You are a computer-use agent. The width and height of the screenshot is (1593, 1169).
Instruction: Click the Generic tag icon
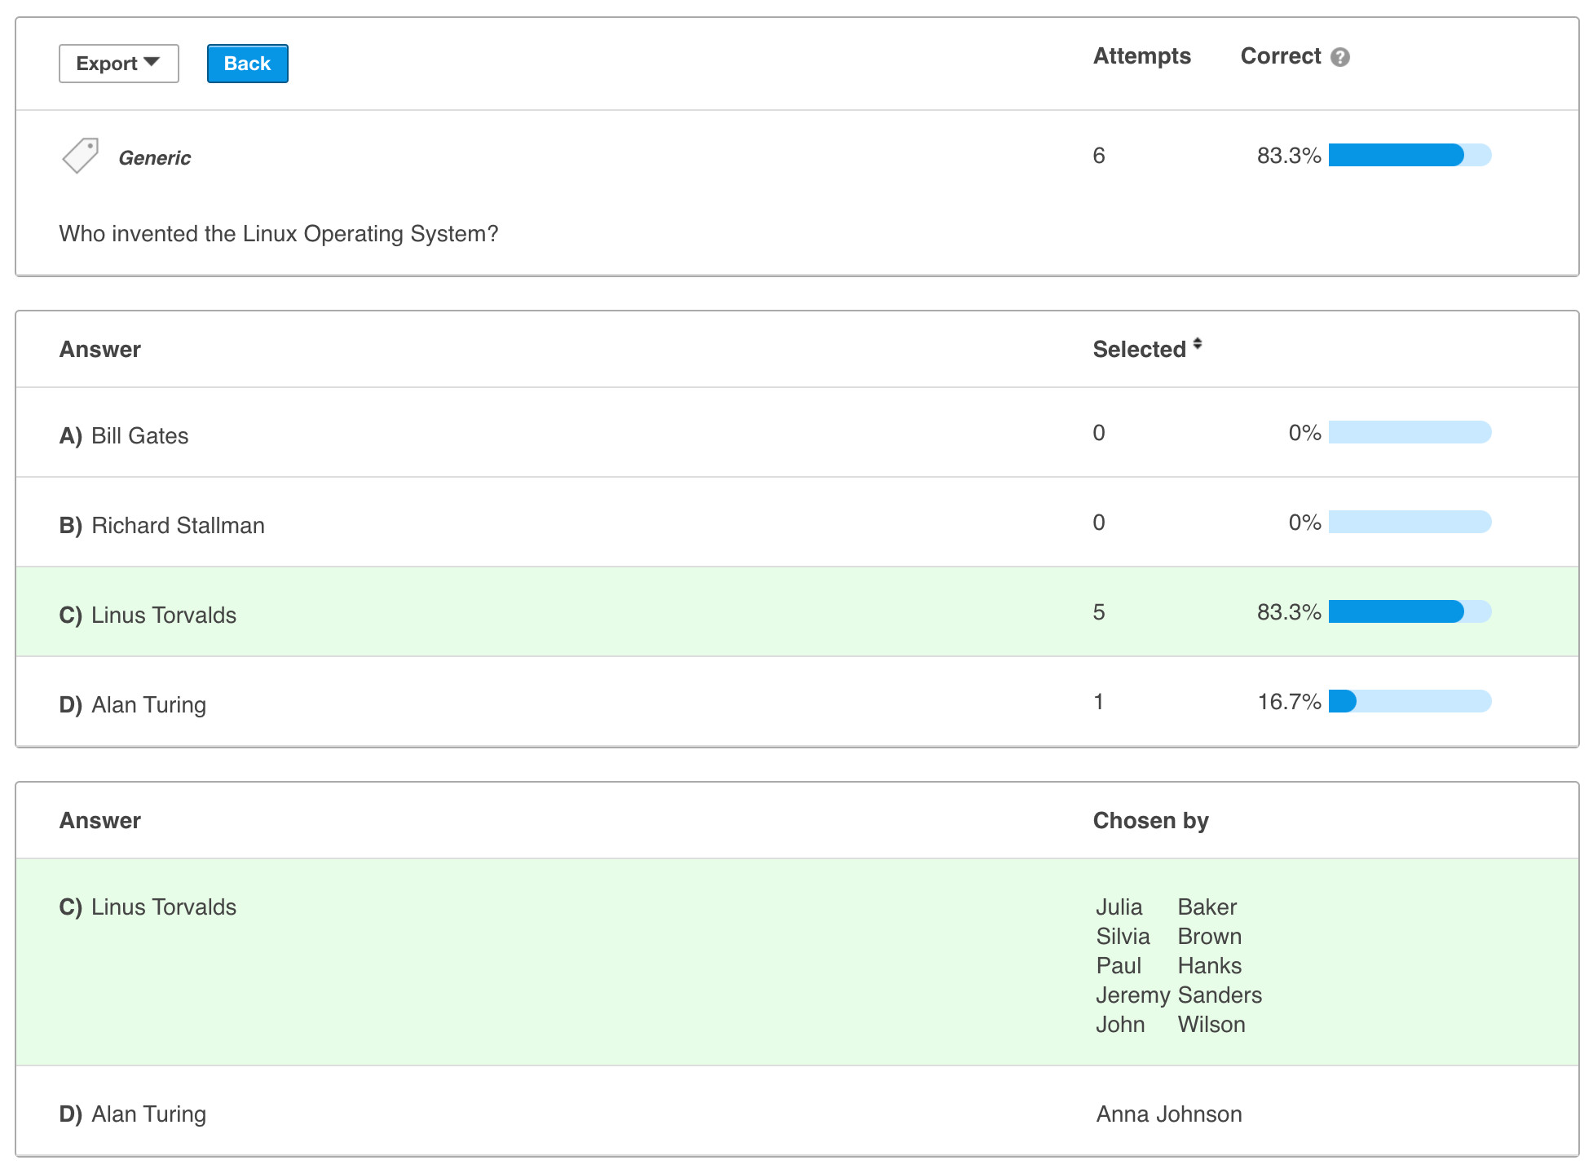coord(80,156)
